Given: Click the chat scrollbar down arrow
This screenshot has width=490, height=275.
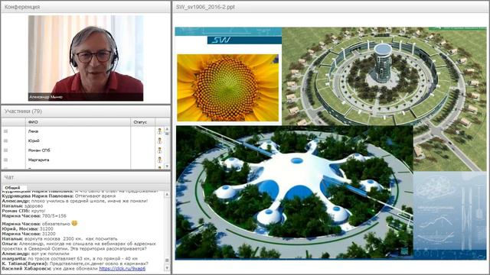Looking at the screenshot, I should pos(167,268).
